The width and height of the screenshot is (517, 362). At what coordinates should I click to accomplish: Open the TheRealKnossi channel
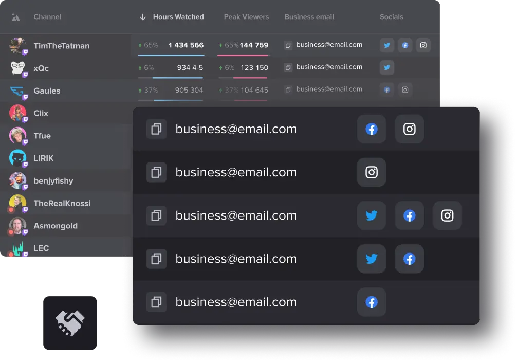pyautogui.click(x=62, y=203)
